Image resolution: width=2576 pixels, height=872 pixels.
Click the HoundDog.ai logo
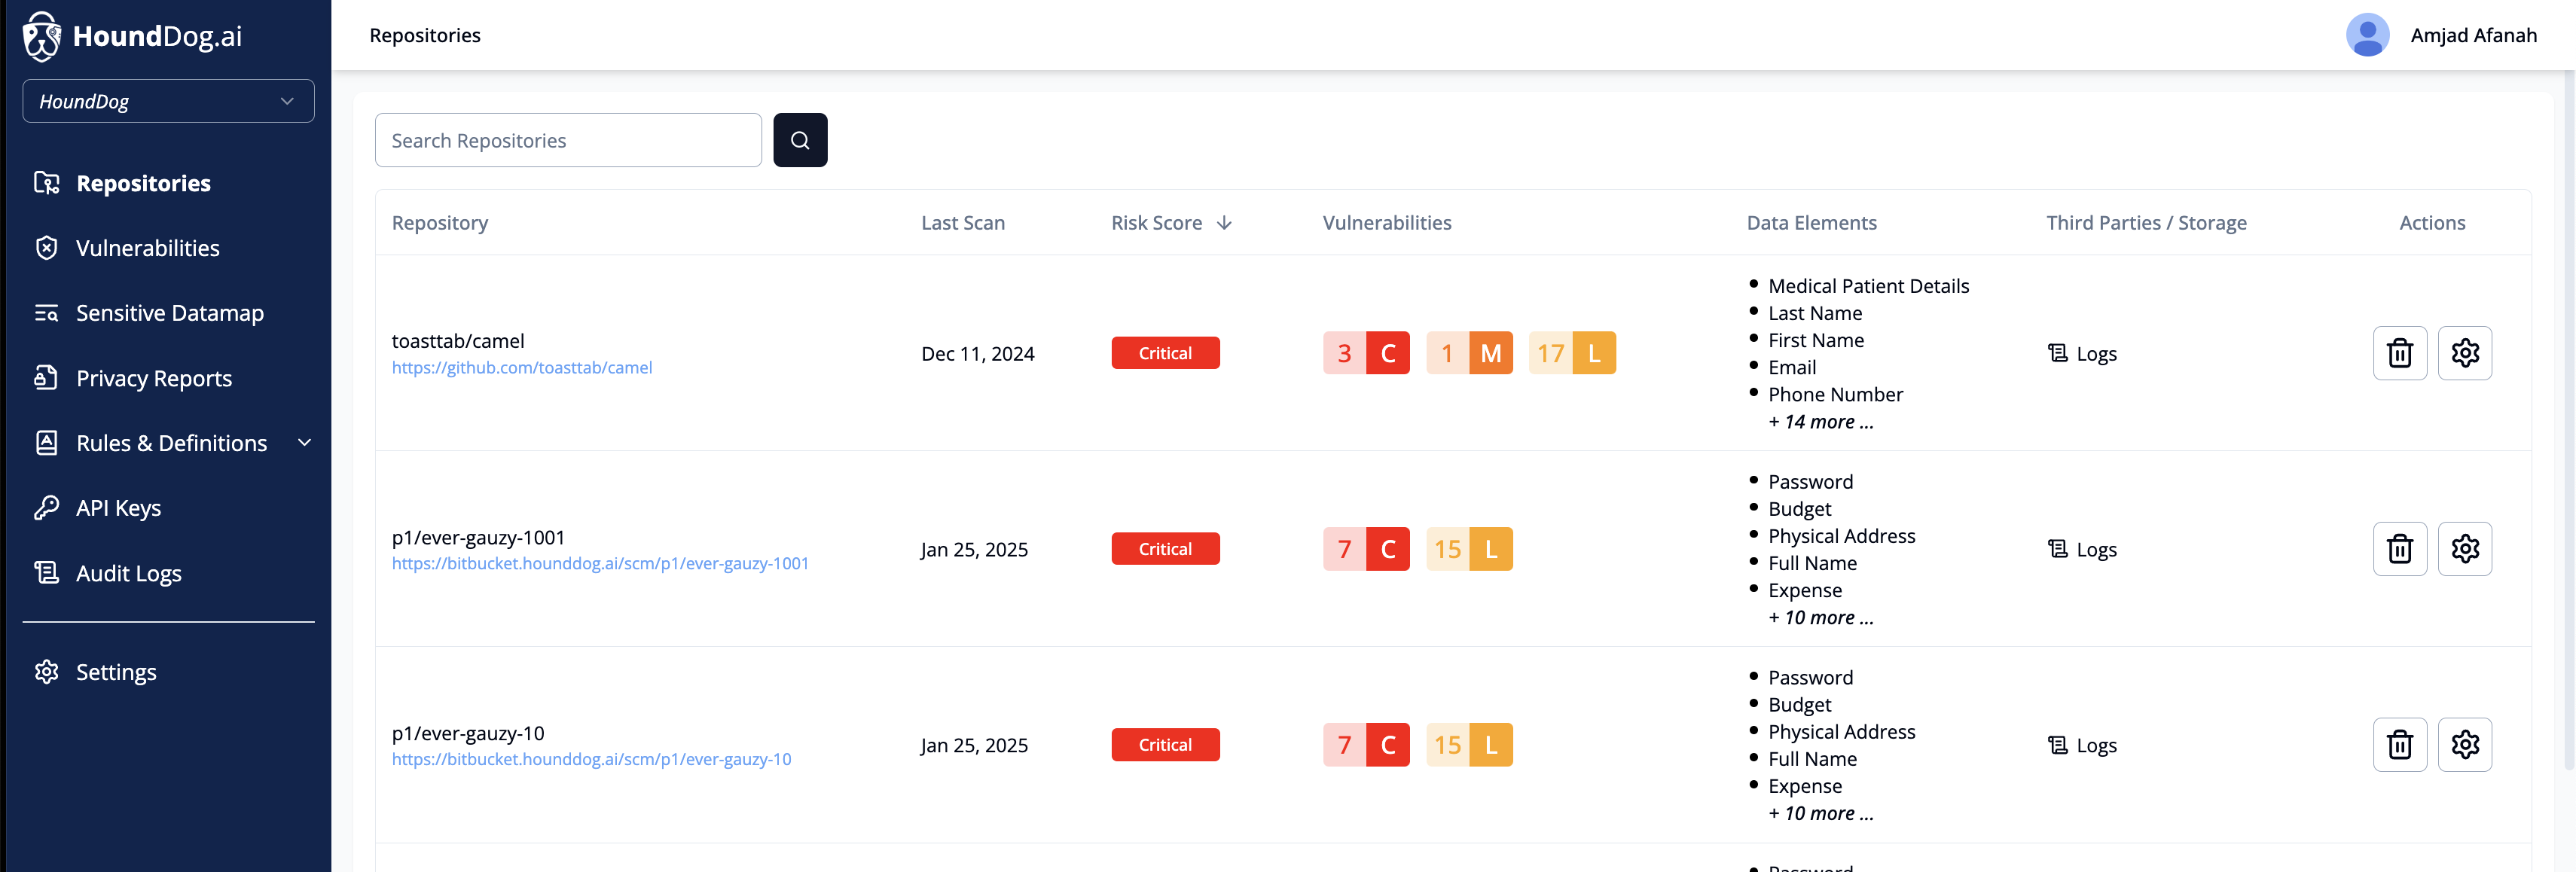coord(133,36)
